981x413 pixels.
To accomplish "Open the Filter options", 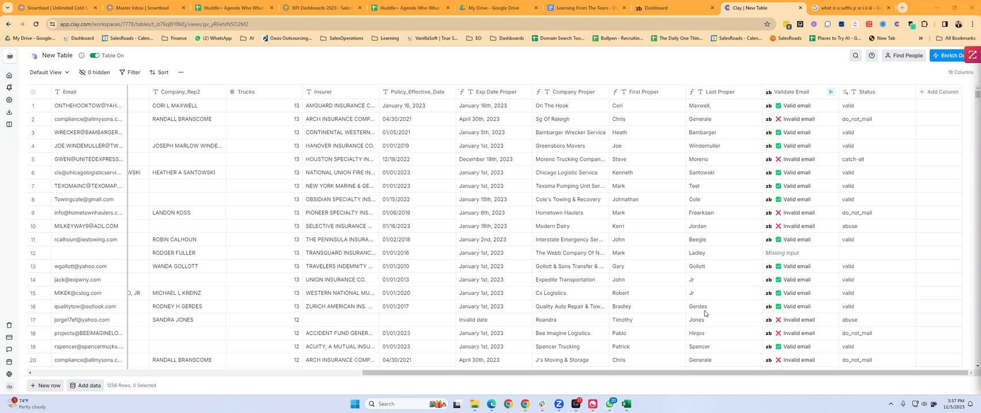I will point(130,72).
